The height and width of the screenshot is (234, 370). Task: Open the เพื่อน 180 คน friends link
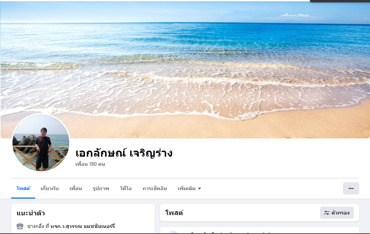point(90,164)
